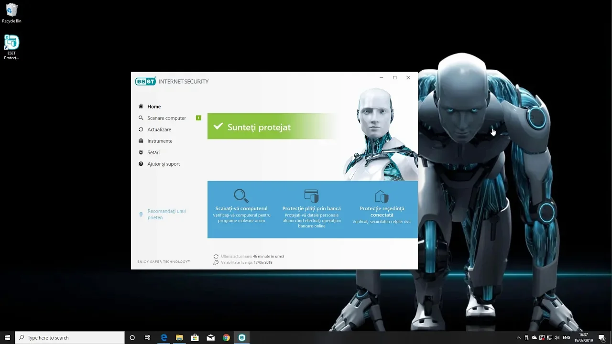Open the Windows Start menu
The width and height of the screenshot is (612, 344).
[7, 338]
